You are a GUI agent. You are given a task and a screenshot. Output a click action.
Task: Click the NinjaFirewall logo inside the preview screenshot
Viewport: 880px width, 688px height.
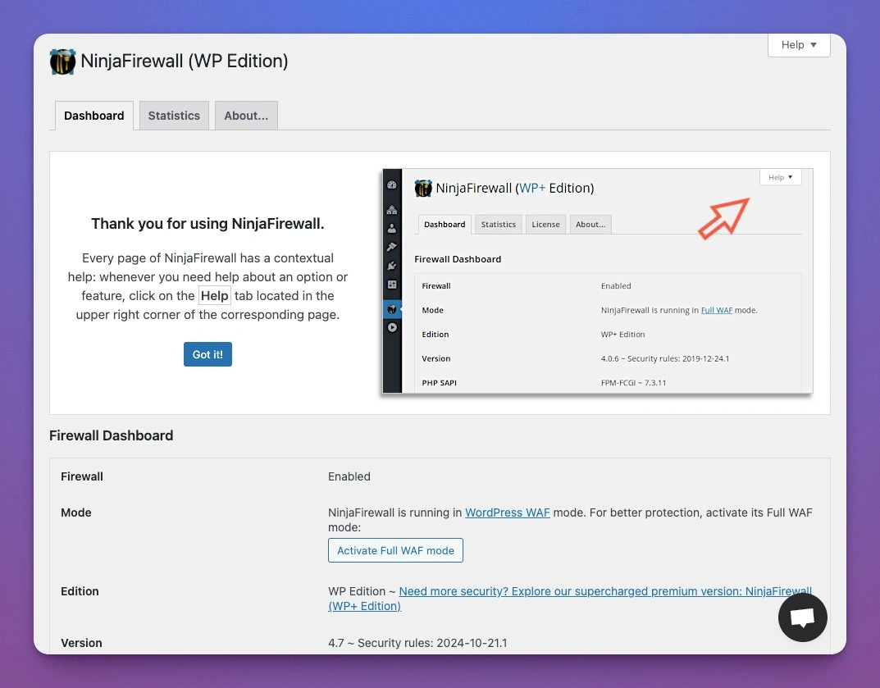[x=423, y=188]
